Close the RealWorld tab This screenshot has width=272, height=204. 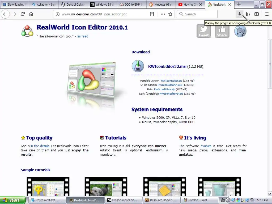[x=230, y=5]
